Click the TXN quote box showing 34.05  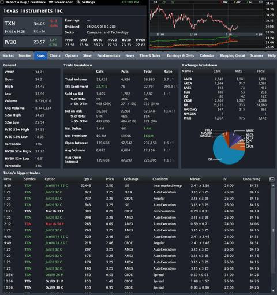point(32,27)
